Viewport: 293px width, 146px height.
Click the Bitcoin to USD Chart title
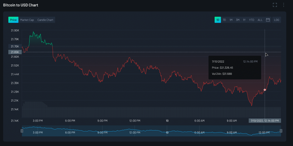click(21, 5)
